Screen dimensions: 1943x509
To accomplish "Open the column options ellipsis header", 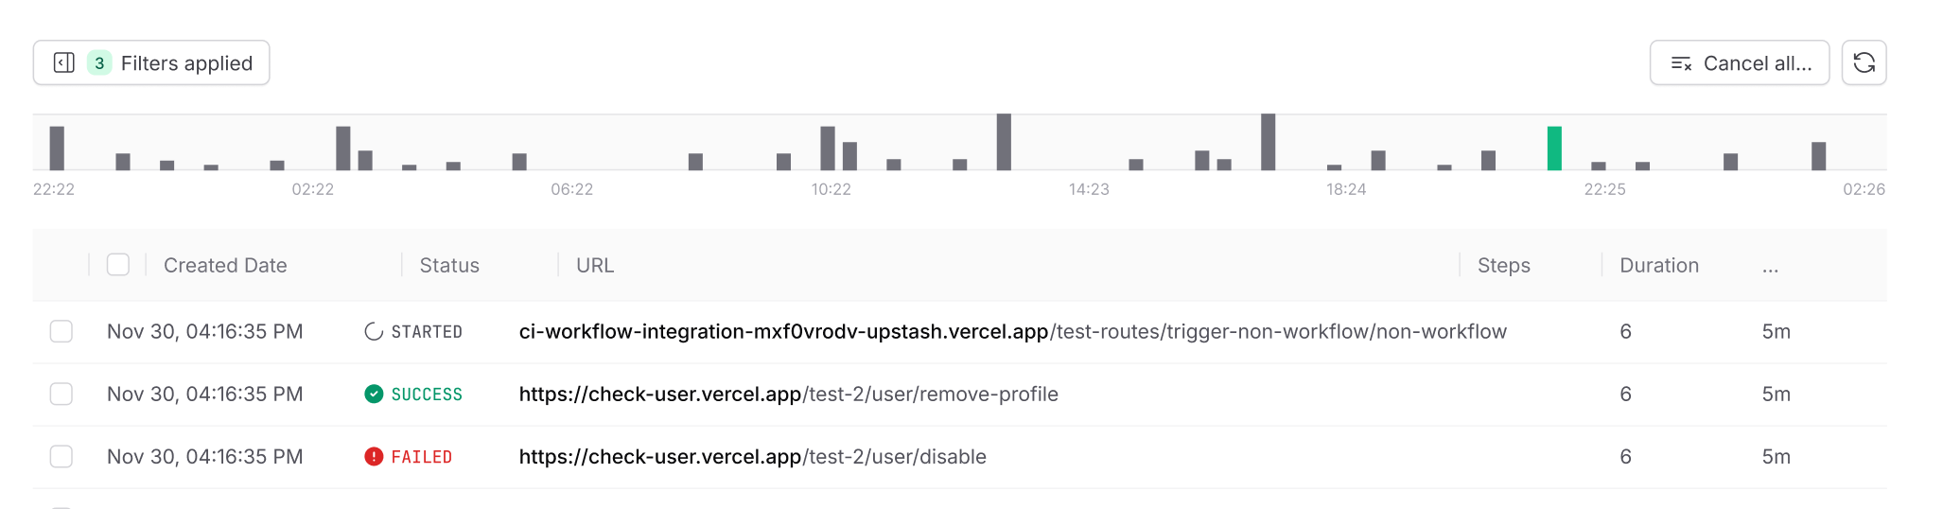I will 1770,266.
